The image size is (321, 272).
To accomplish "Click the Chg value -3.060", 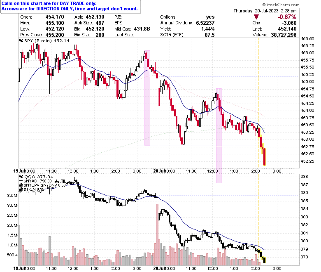I will click(x=288, y=23).
